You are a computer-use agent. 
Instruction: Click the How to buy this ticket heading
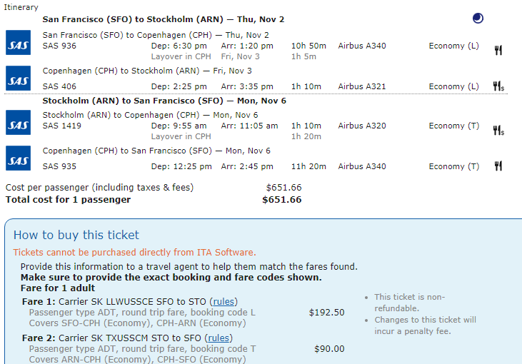pyautogui.click(x=76, y=235)
